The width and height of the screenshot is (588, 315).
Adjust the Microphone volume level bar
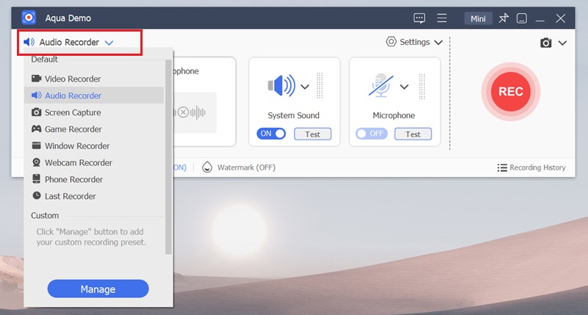point(422,87)
